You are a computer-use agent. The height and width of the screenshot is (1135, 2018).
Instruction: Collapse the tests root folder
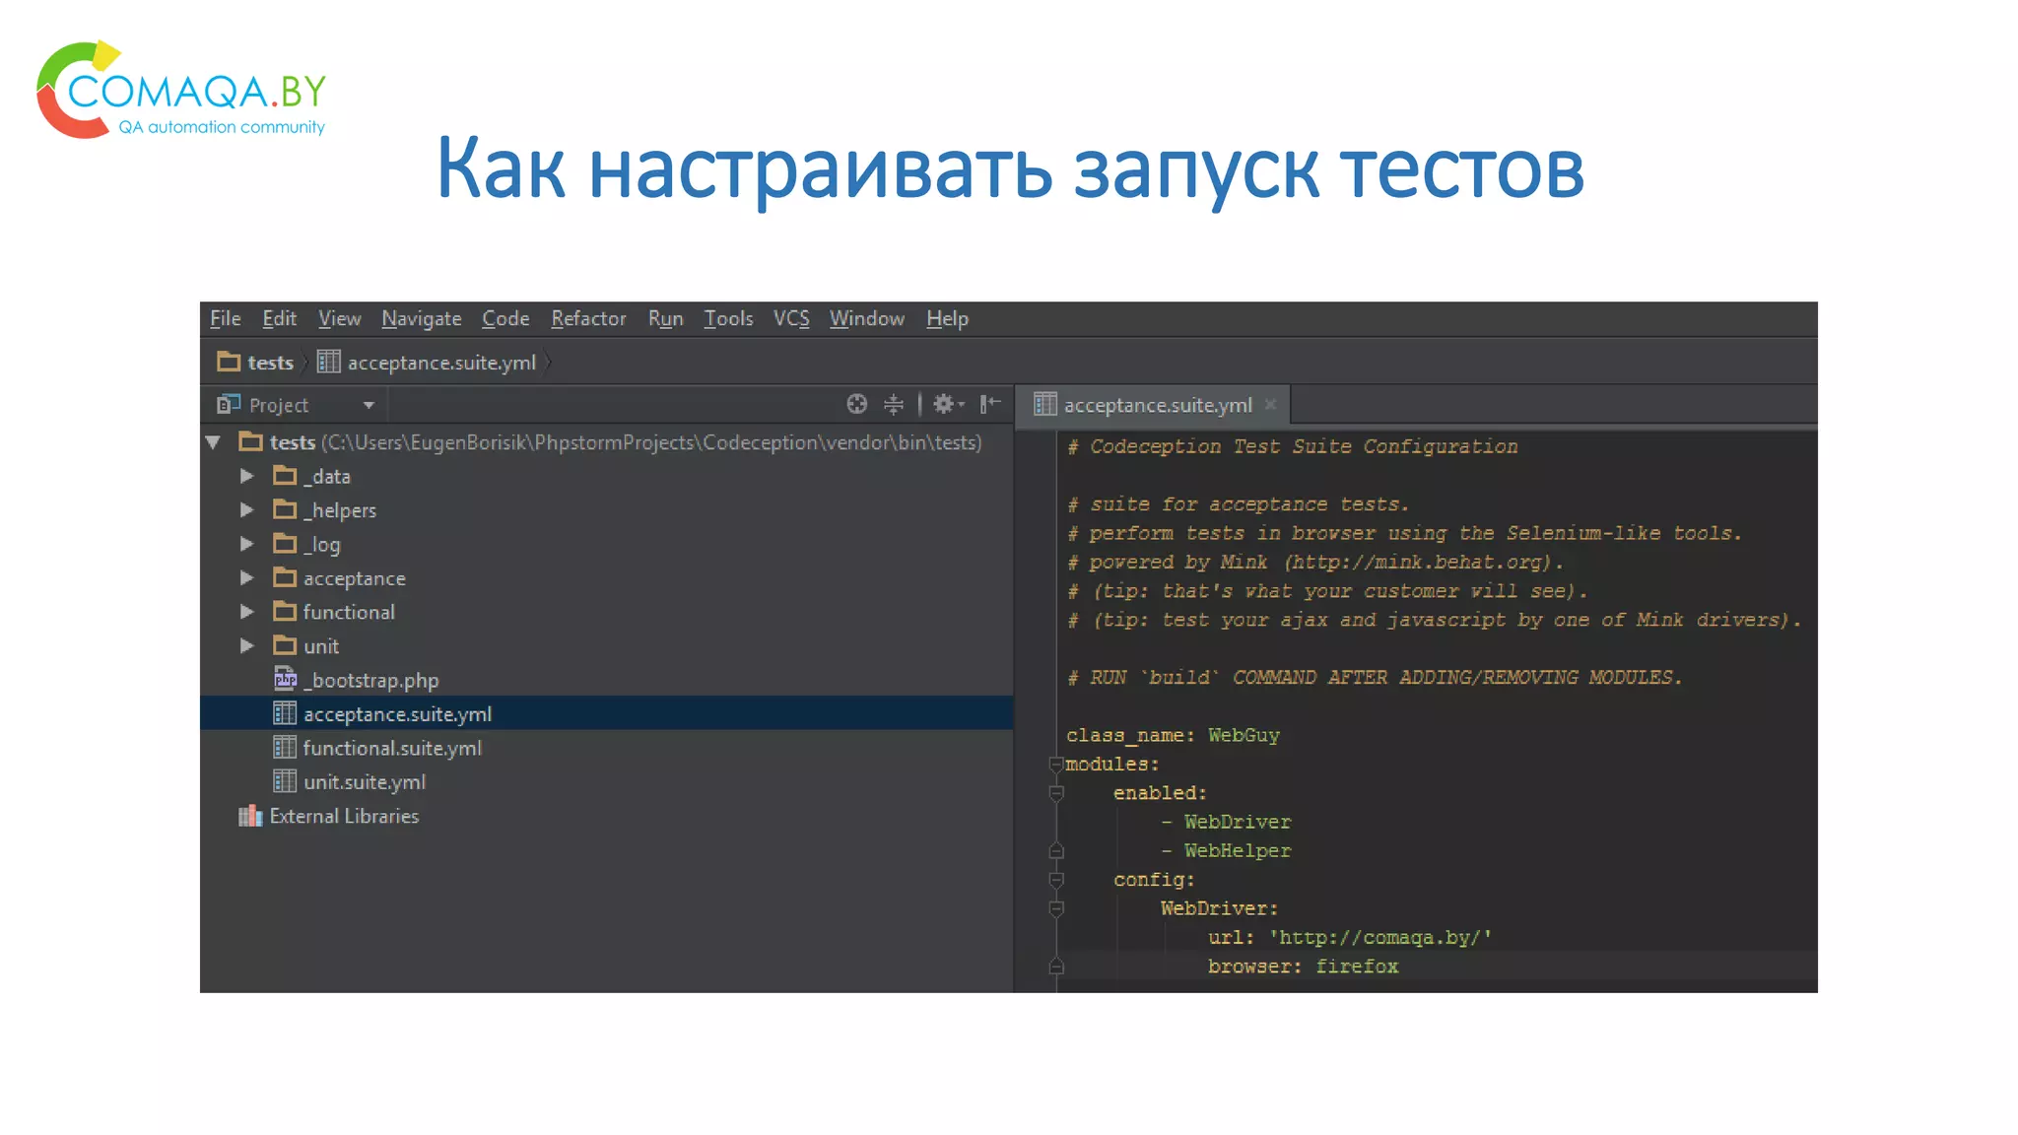tap(213, 442)
